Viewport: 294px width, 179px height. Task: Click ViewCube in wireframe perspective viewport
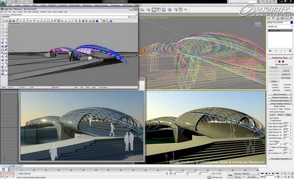pos(258,25)
